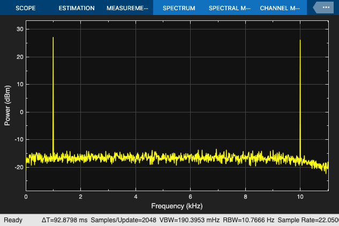Click the Sample Rate status entry

308,220
